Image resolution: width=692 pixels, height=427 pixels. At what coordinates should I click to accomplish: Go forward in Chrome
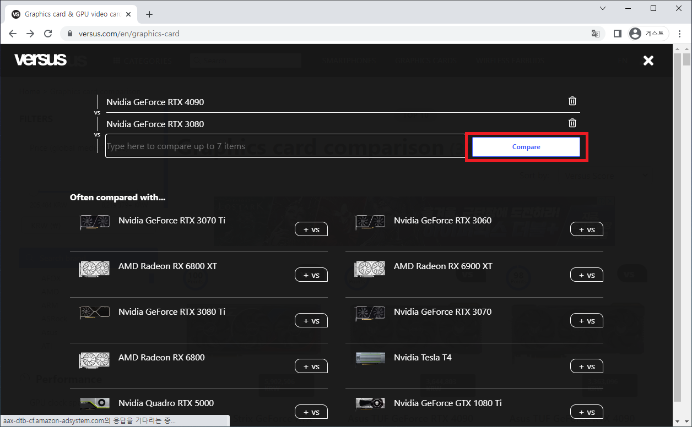pyautogui.click(x=30, y=34)
